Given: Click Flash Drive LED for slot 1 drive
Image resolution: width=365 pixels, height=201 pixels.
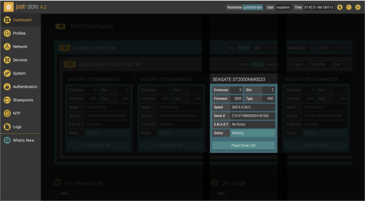Looking at the screenshot, I should pyautogui.click(x=171, y=146).
